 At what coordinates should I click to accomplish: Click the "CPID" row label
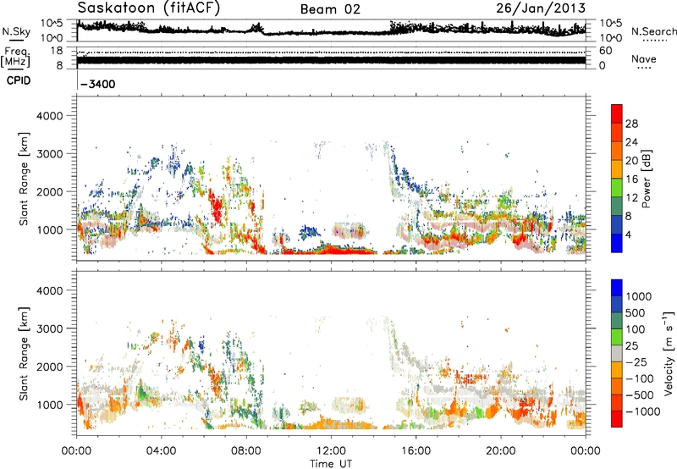(18, 80)
